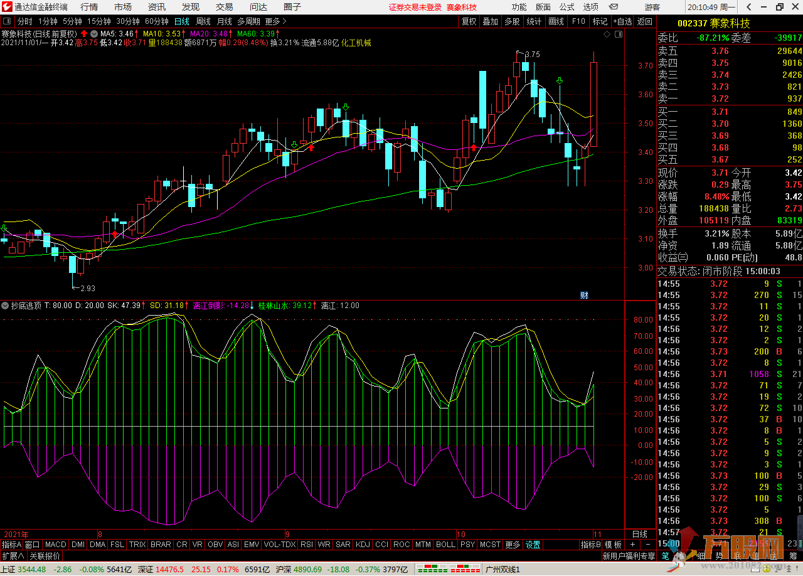Open the 市场 menu
The height and width of the screenshot is (576, 803).
(123, 7)
